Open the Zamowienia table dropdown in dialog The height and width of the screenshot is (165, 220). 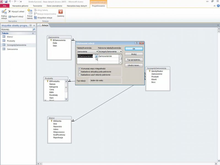pyautogui.click(x=97, y=51)
